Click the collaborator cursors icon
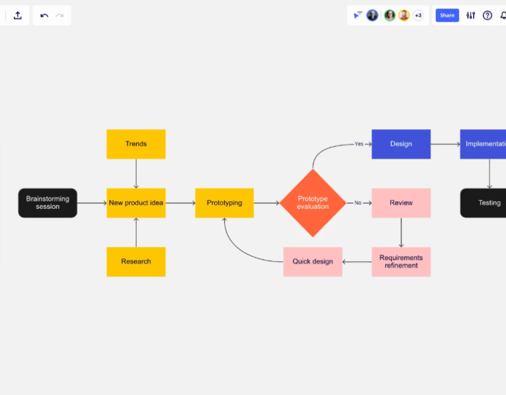The width and height of the screenshot is (506, 395). (358, 15)
